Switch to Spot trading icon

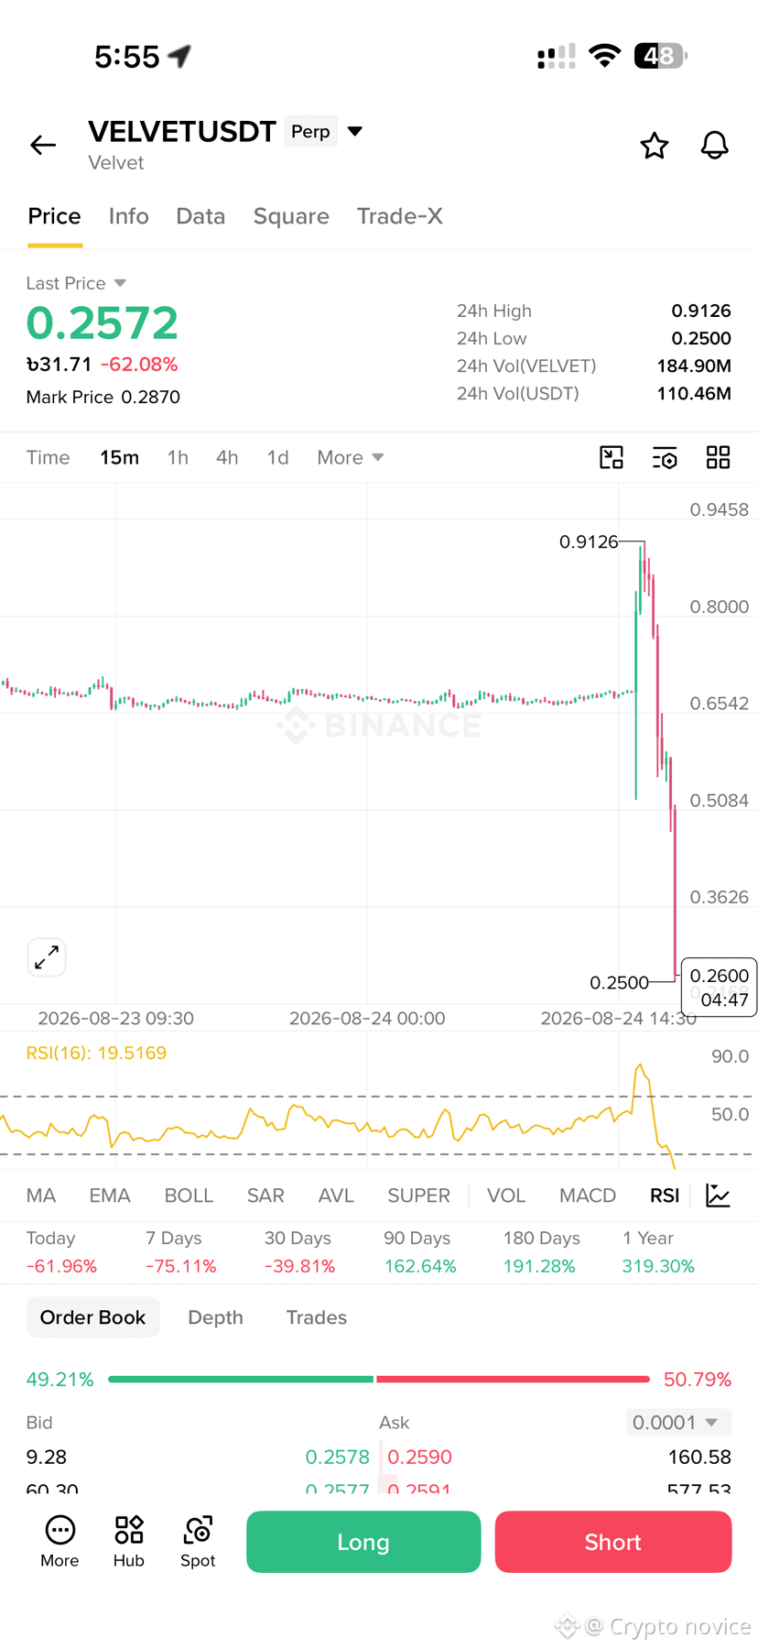(x=198, y=1542)
